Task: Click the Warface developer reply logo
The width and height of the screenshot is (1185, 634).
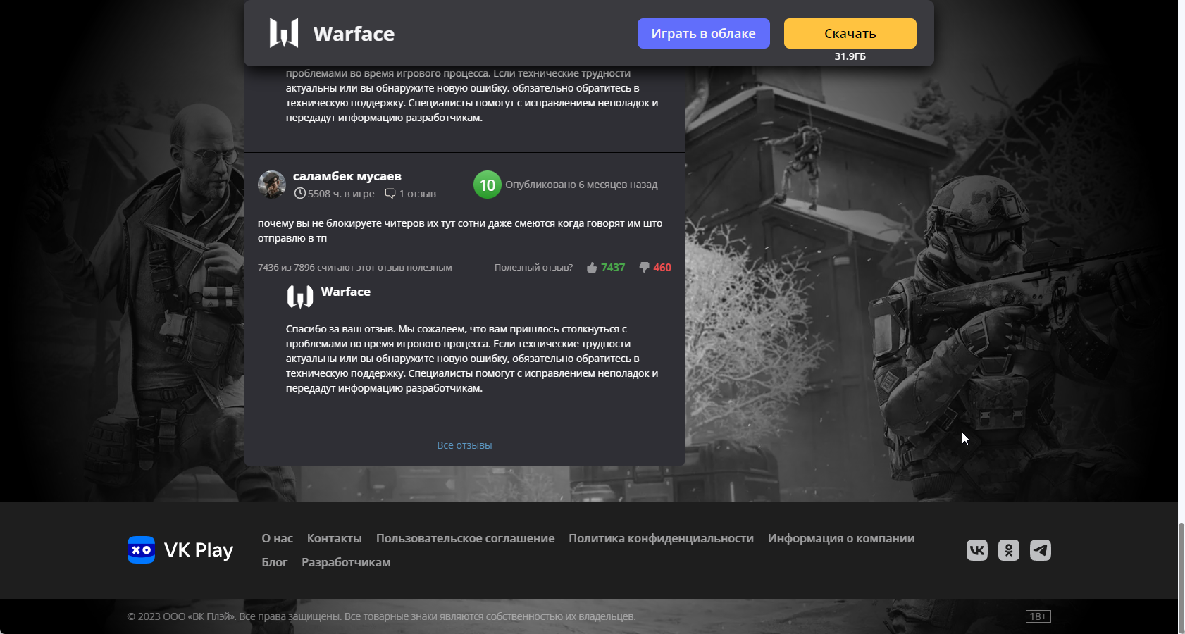Action: [300, 297]
